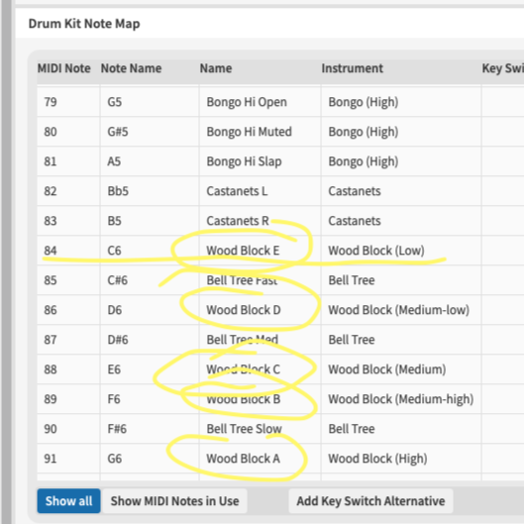Select the Bell Tree Slow name cell
This screenshot has height=524, width=524.
[x=260, y=429]
